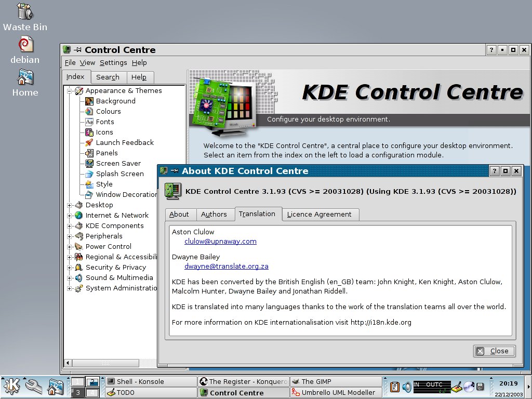Viewport: 532px width, 399px height.
Task: Click the wrench settings icon in panel
Action: (34, 387)
